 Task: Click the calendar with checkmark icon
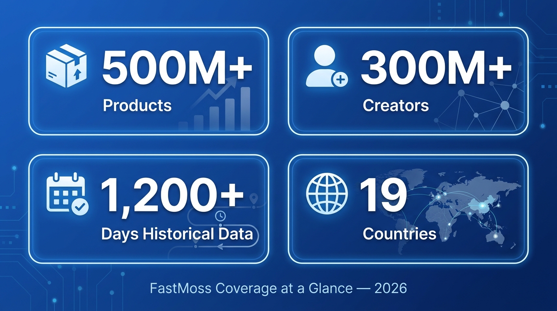pyautogui.click(x=68, y=195)
